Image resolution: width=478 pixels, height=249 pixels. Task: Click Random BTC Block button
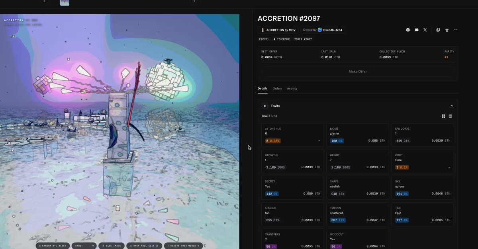53,246
